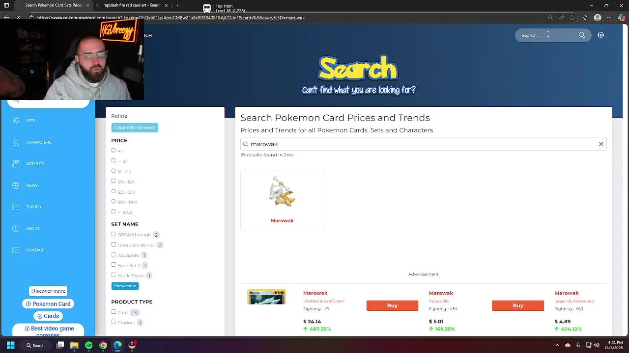Click the marowak search input field
The image size is (629, 353).
423,144
